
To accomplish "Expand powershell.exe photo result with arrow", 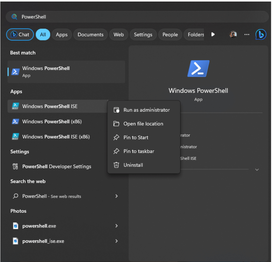I will coord(116,226).
